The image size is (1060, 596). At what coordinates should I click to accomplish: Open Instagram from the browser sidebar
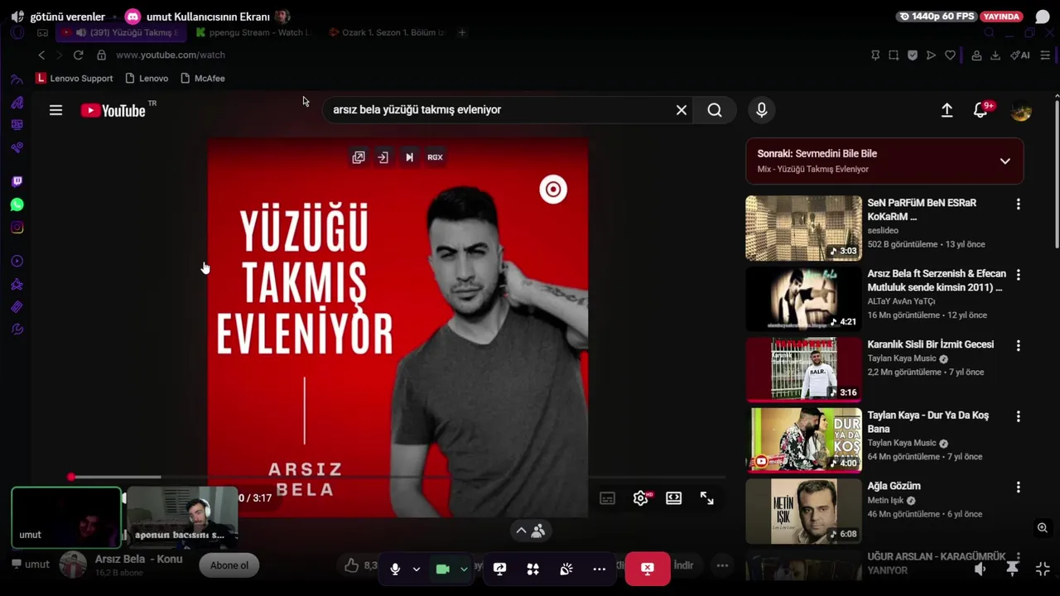[17, 228]
